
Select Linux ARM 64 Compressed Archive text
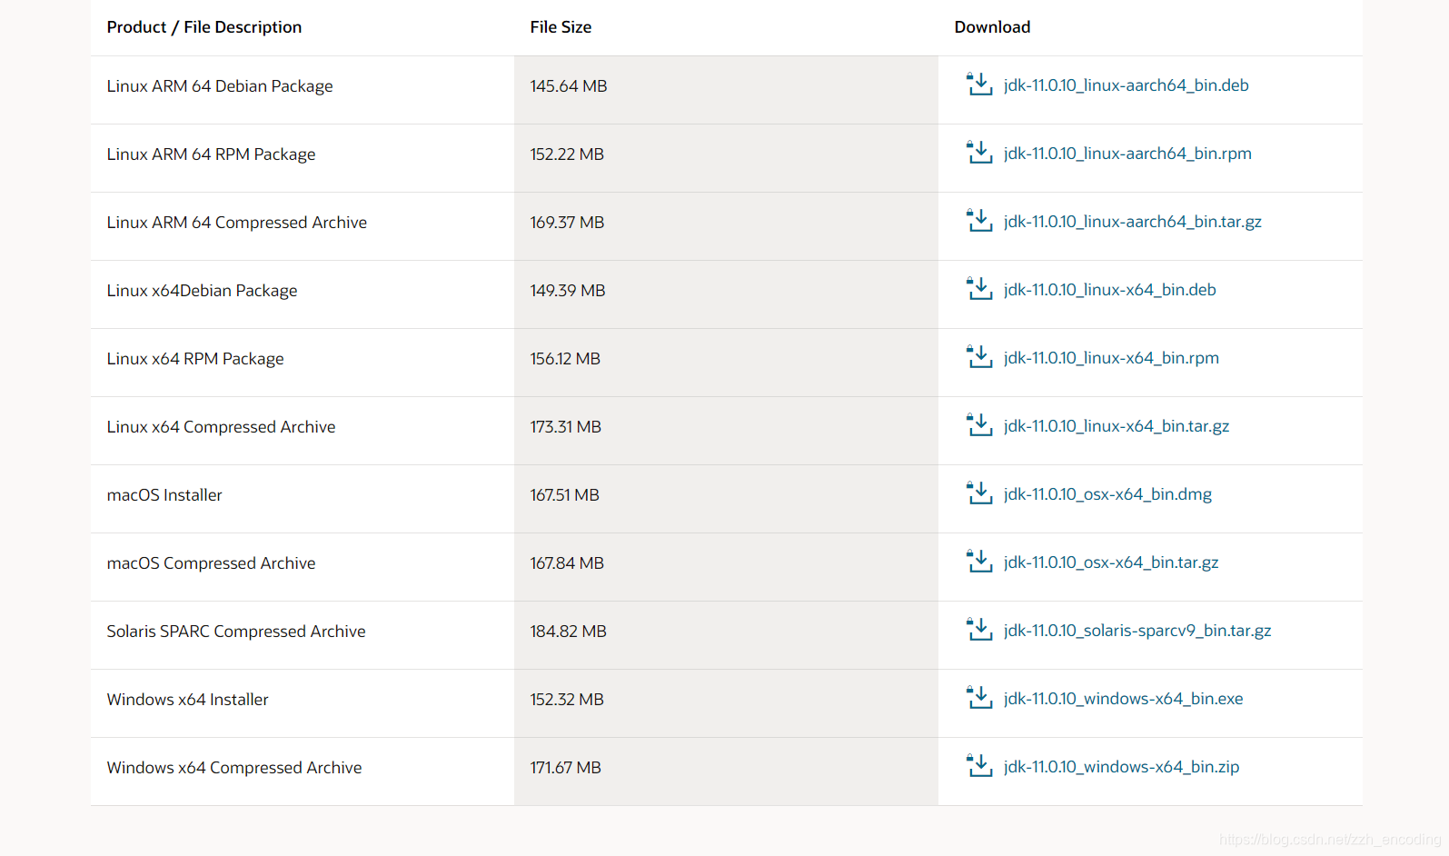[237, 223]
